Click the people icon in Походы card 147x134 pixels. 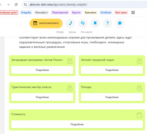tap(139, 88)
